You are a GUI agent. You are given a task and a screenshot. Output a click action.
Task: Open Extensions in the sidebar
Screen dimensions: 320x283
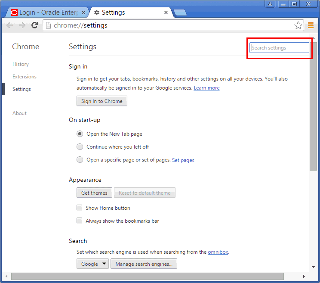[x=24, y=77]
